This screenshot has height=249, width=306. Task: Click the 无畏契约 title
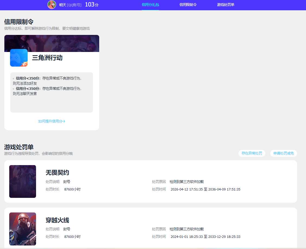(x=57, y=173)
